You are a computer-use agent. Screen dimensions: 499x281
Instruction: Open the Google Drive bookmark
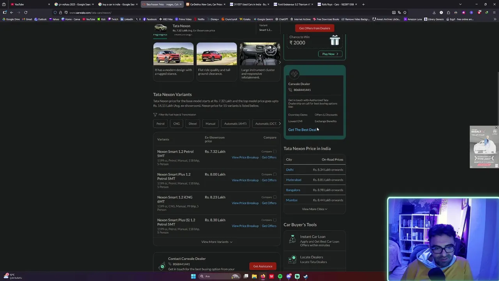(11, 19)
